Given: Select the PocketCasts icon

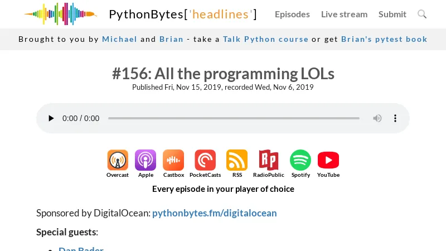Looking at the screenshot, I should click(x=205, y=160).
